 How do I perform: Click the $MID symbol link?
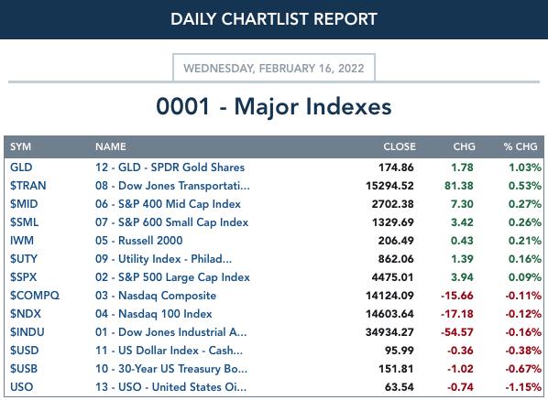click(x=24, y=204)
